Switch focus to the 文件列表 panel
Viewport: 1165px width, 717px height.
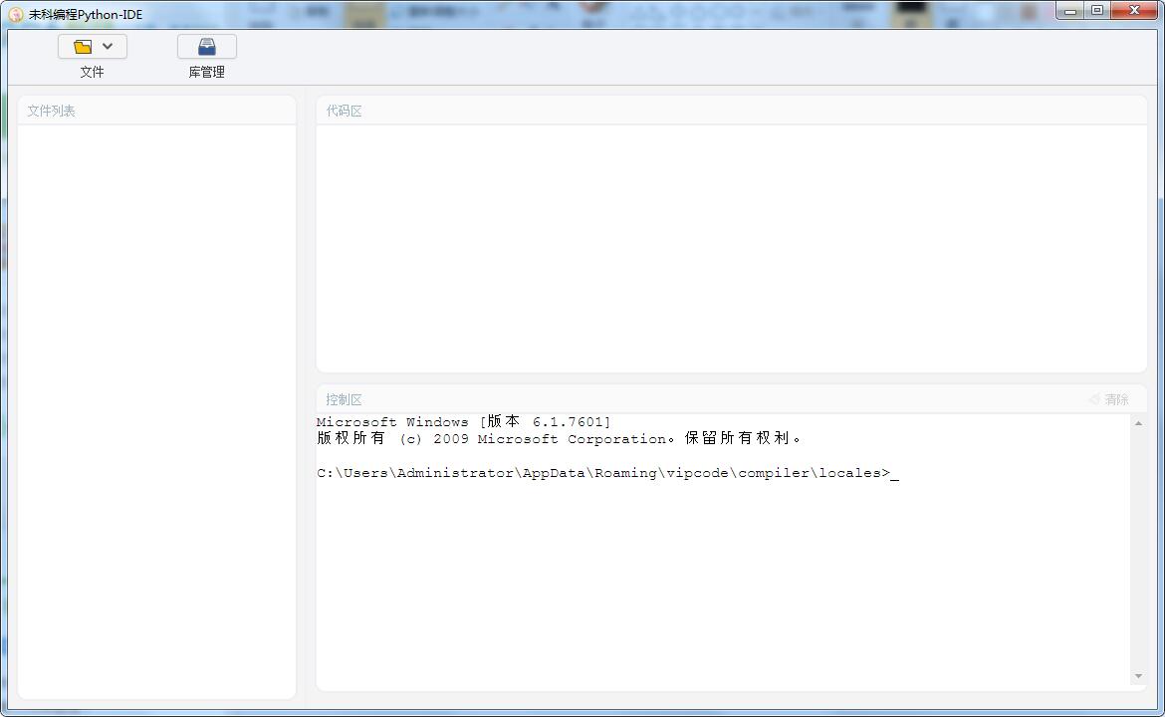51,111
